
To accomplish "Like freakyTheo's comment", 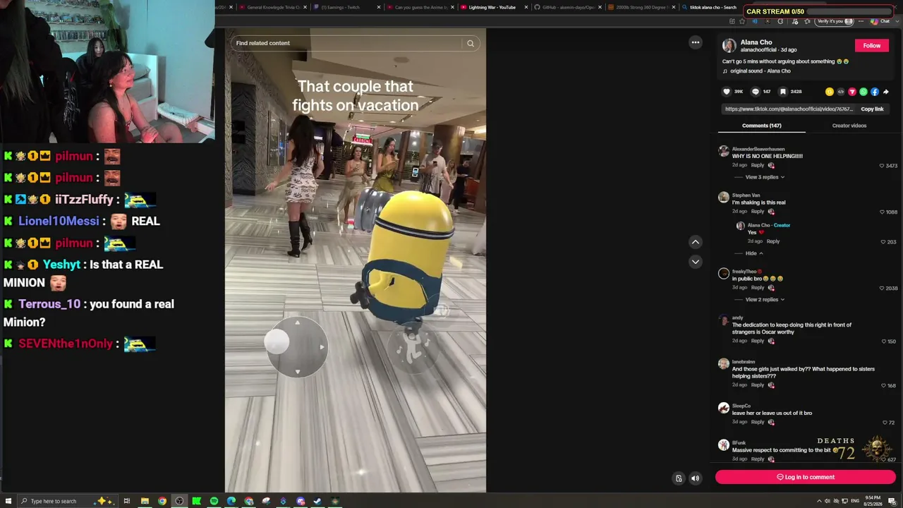I will pos(882,288).
